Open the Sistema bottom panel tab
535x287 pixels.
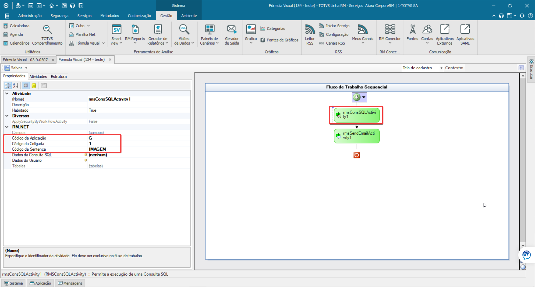(x=13, y=283)
